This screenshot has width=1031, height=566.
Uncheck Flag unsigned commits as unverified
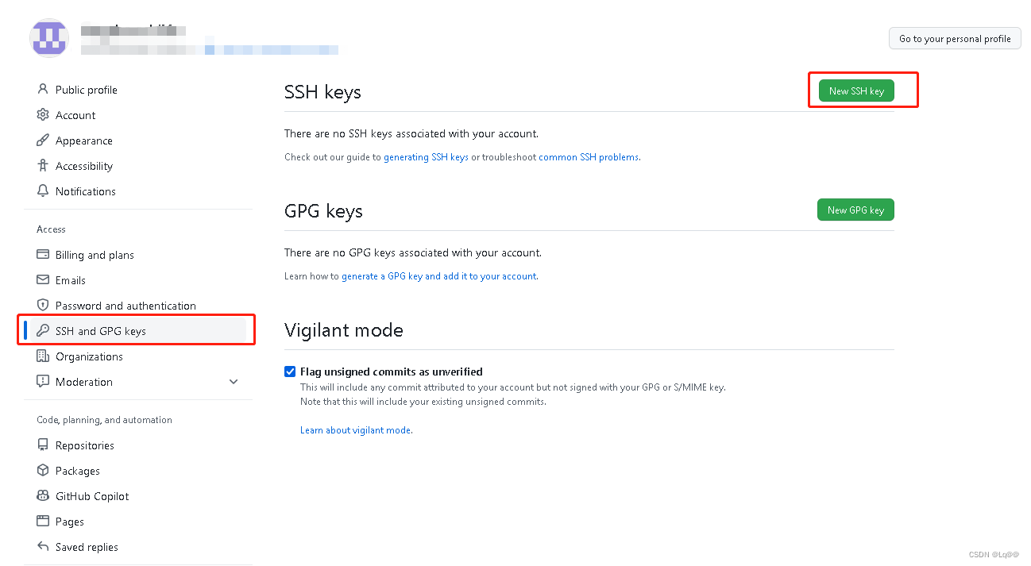point(290,372)
